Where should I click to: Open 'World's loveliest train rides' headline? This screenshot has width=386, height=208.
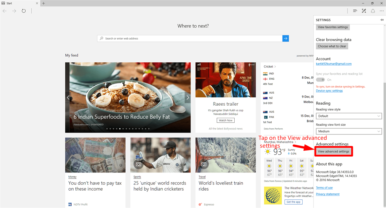(x=221, y=186)
